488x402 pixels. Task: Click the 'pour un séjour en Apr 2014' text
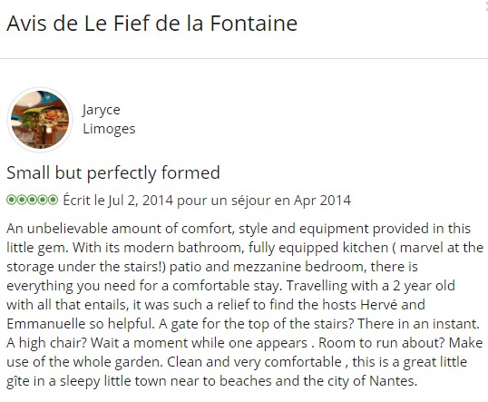tap(264, 201)
